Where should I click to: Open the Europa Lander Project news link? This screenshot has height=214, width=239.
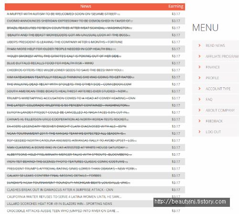(x=68, y=112)
